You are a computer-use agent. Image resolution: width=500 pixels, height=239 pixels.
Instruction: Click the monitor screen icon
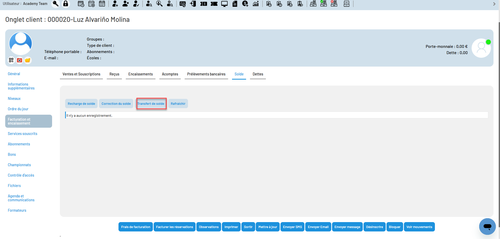pyautogui.click(x=224, y=4)
